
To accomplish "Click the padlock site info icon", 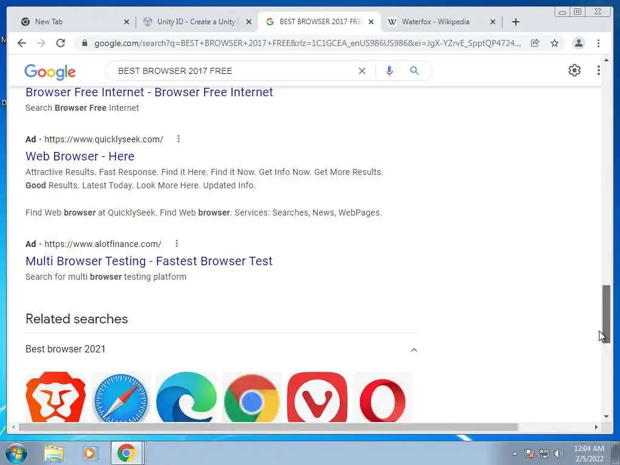I will click(x=84, y=43).
